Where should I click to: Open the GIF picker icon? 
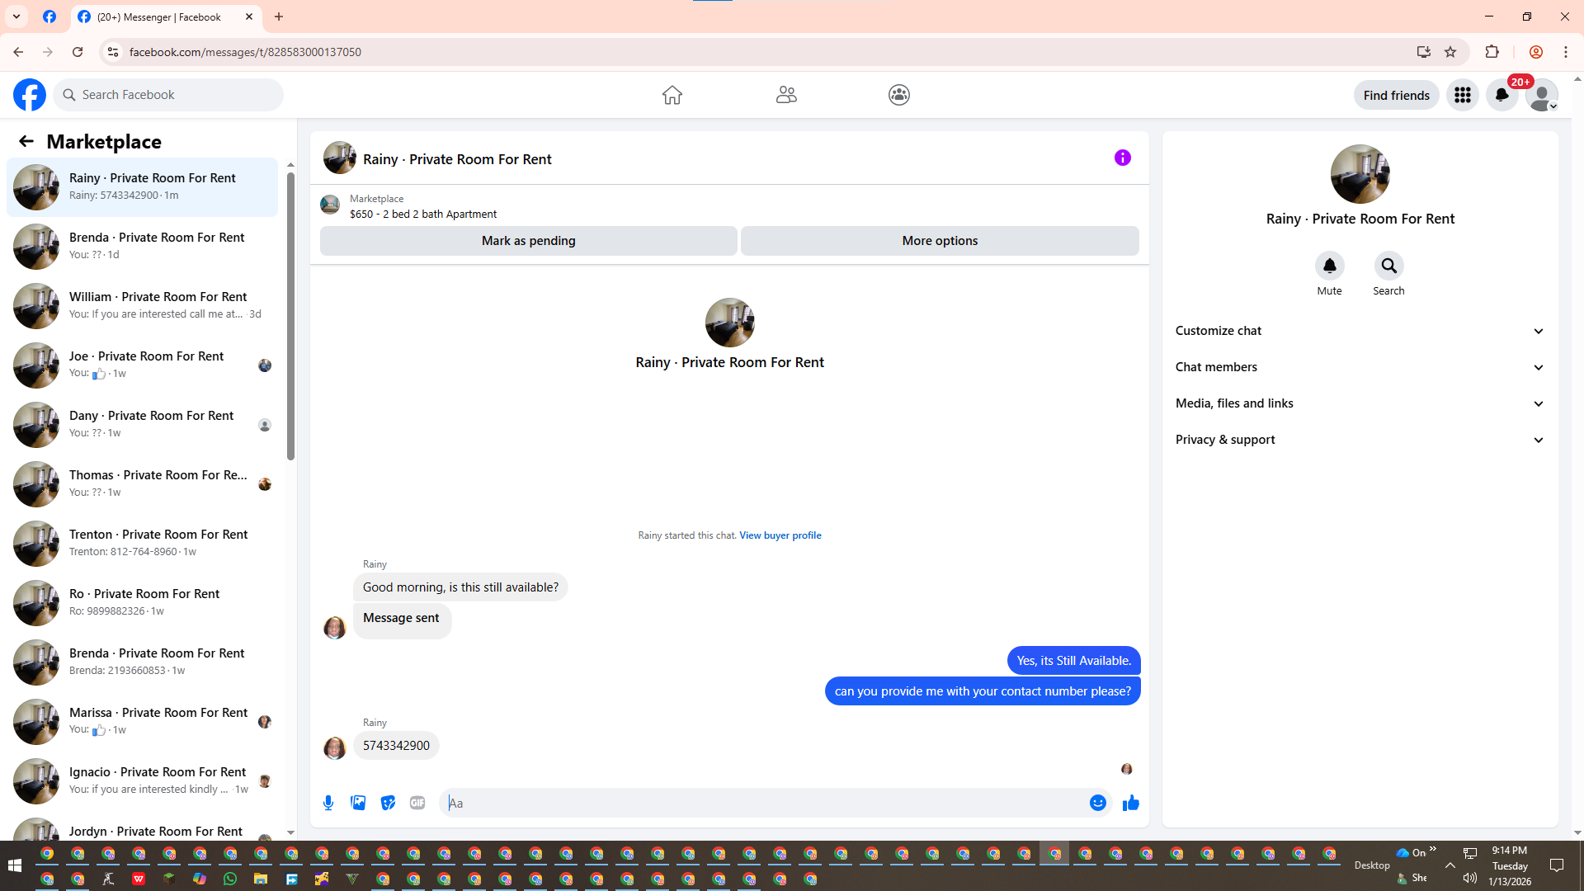(417, 803)
